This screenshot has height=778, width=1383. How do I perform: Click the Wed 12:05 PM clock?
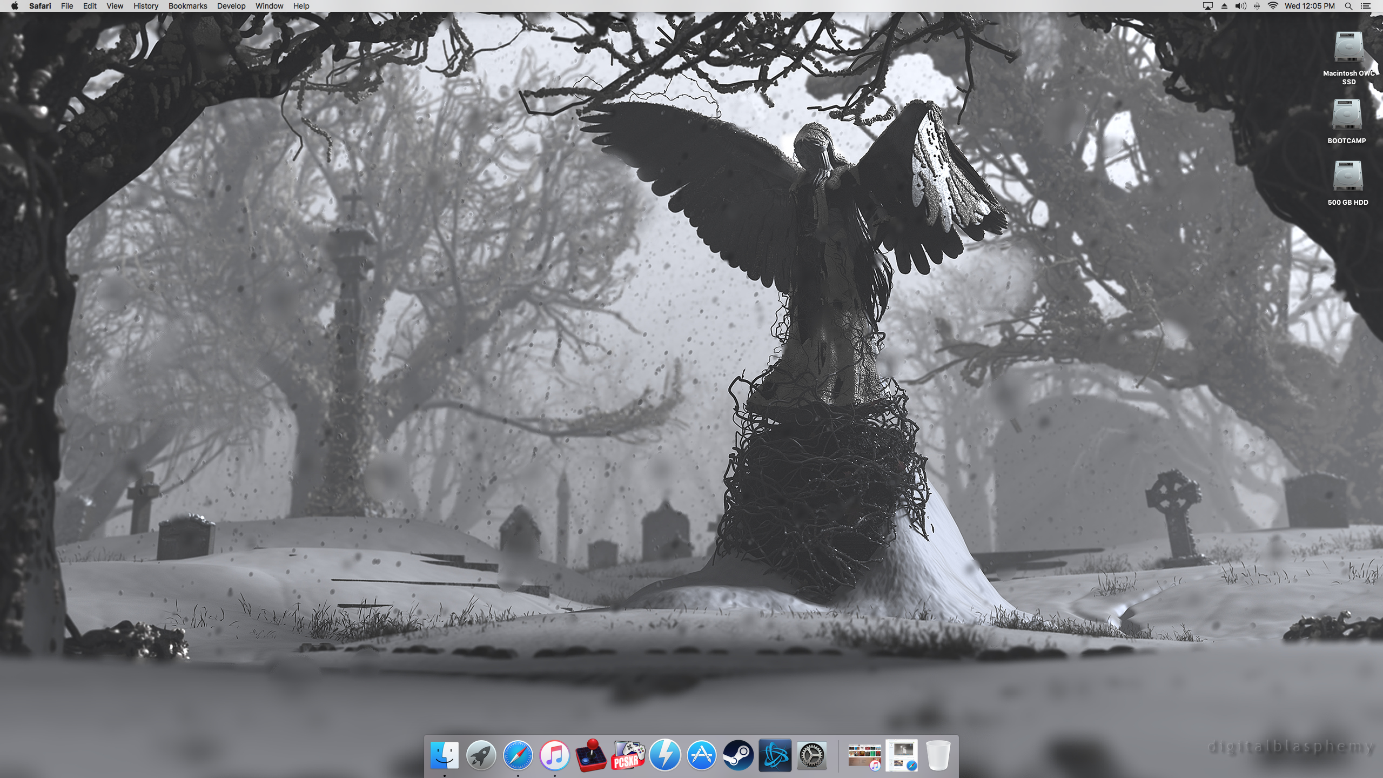point(1310,6)
